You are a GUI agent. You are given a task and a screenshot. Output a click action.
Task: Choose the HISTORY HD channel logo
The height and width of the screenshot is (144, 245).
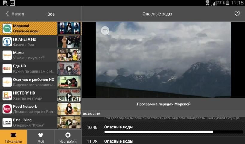[x=7, y=95]
